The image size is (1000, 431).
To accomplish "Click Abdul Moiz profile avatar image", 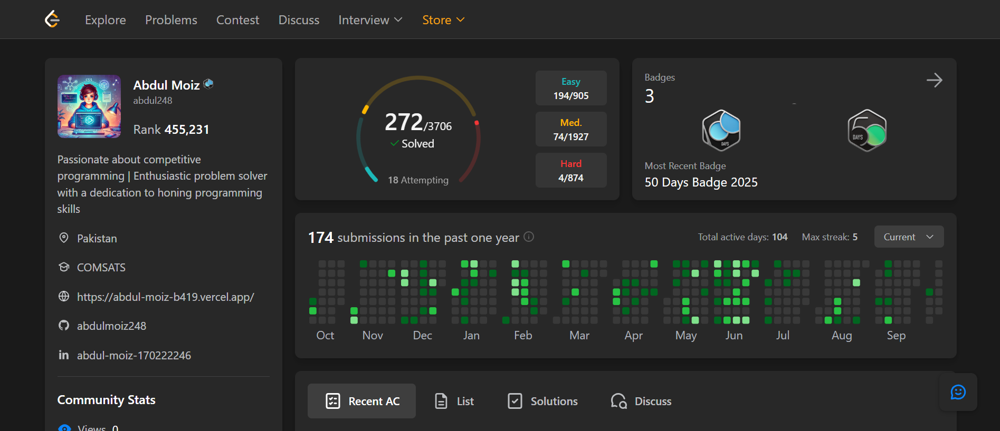I will tap(89, 106).
